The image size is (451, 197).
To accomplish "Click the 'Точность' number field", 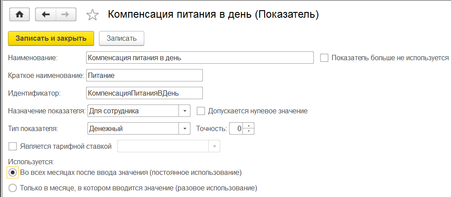I will (236, 129).
